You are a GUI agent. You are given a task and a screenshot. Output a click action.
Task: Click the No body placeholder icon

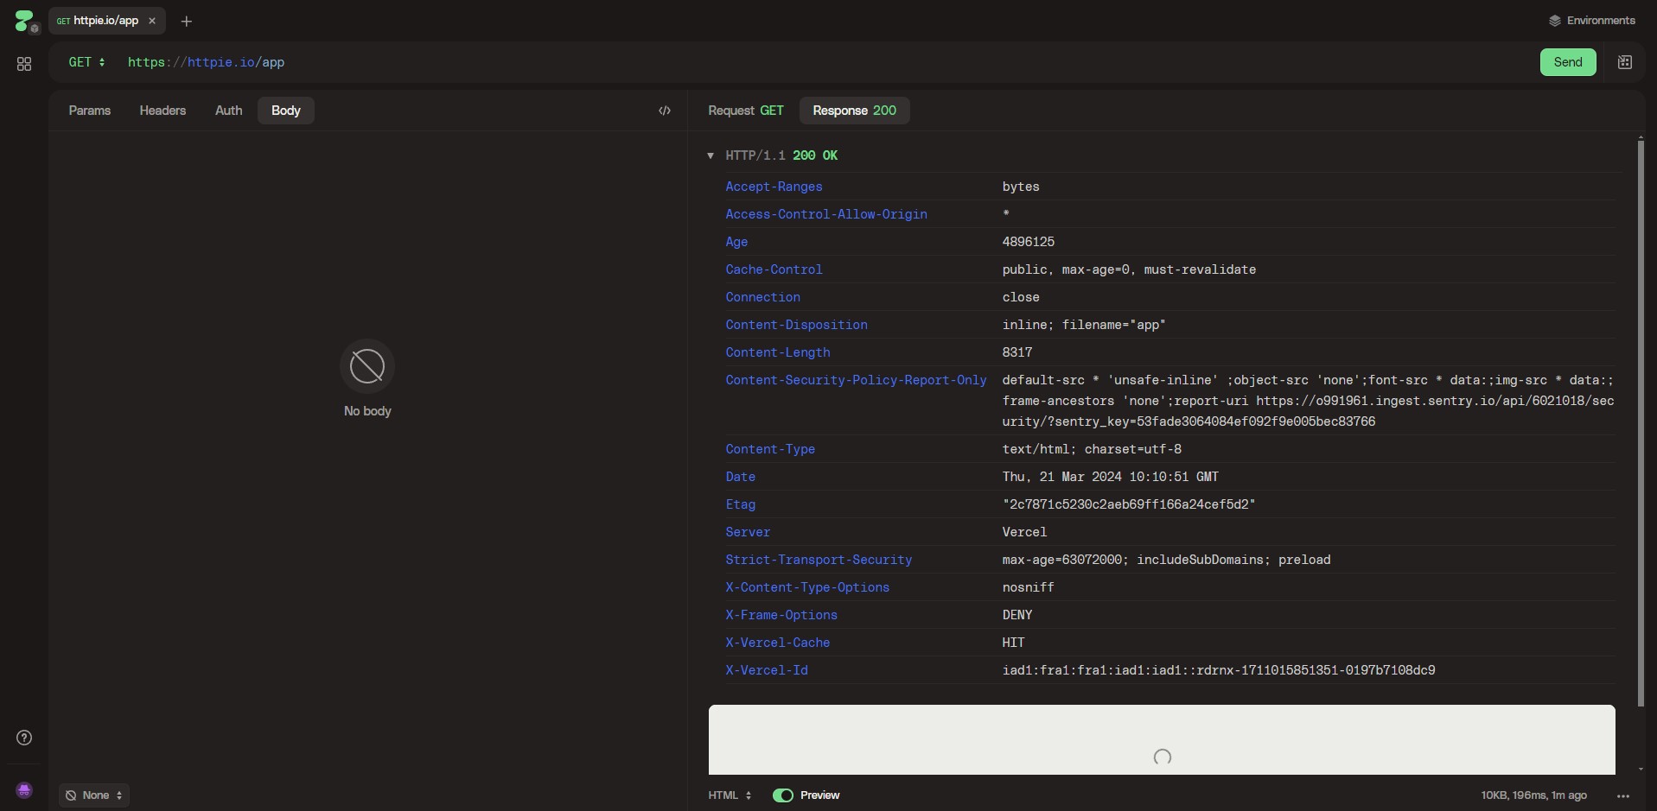pyautogui.click(x=367, y=366)
